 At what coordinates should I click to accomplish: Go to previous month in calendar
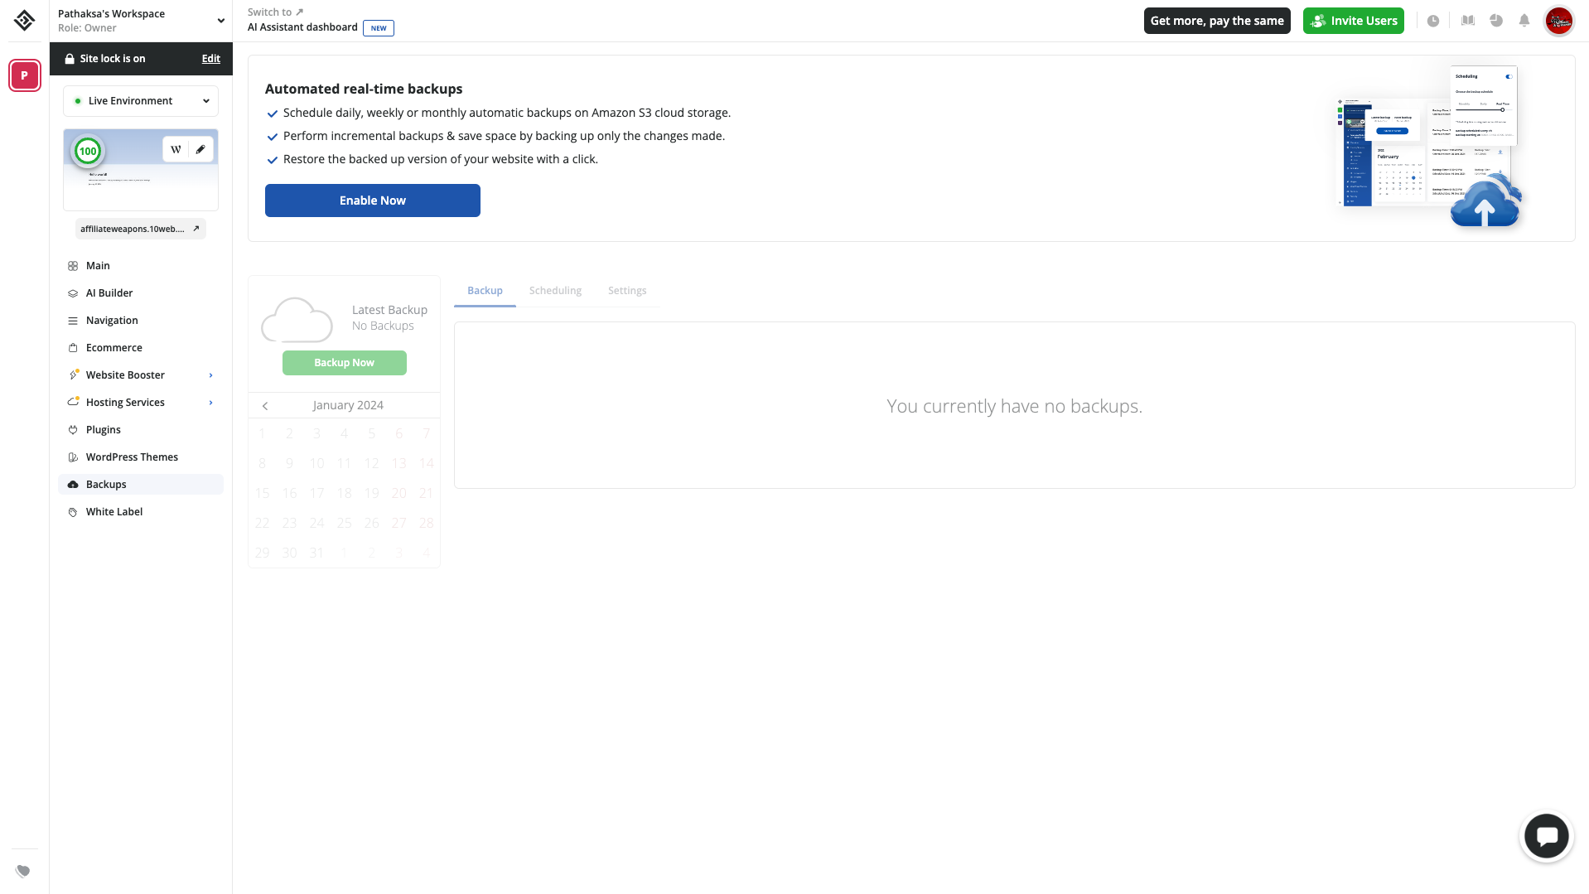tap(265, 406)
